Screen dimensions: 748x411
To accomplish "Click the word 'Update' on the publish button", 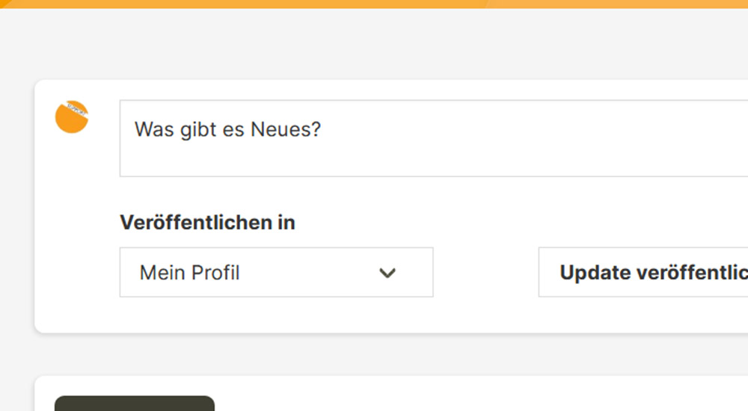I will tap(595, 273).
